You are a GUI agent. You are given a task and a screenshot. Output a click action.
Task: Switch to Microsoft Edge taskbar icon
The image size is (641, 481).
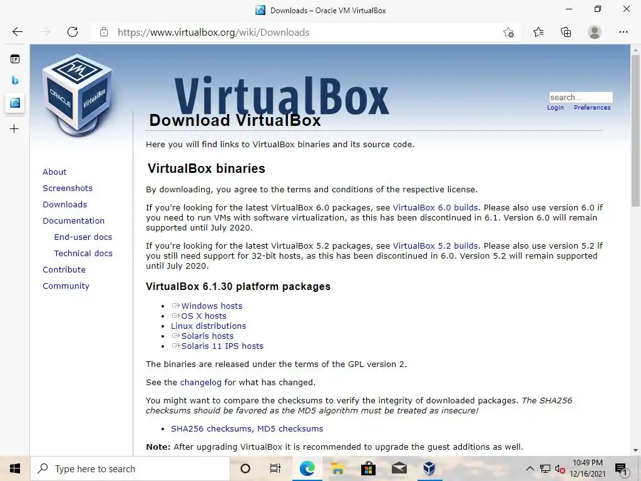pos(307,468)
